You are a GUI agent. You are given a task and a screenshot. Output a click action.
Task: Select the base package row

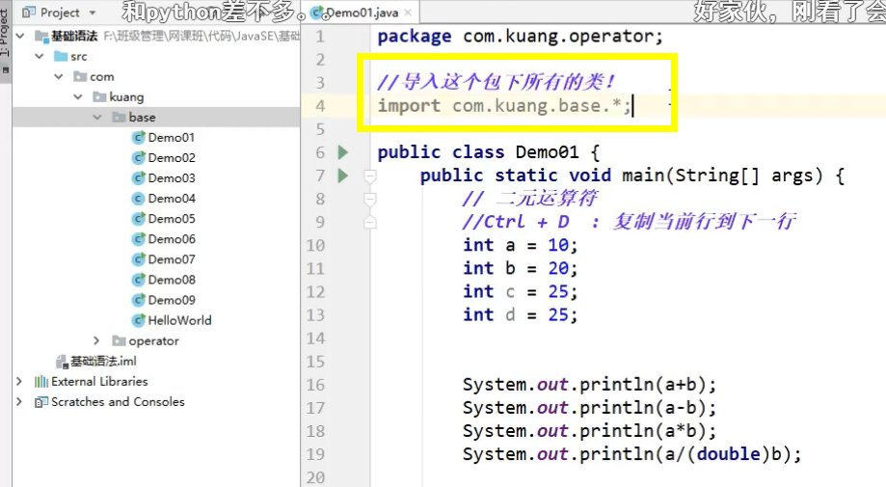(x=156, y=117)
